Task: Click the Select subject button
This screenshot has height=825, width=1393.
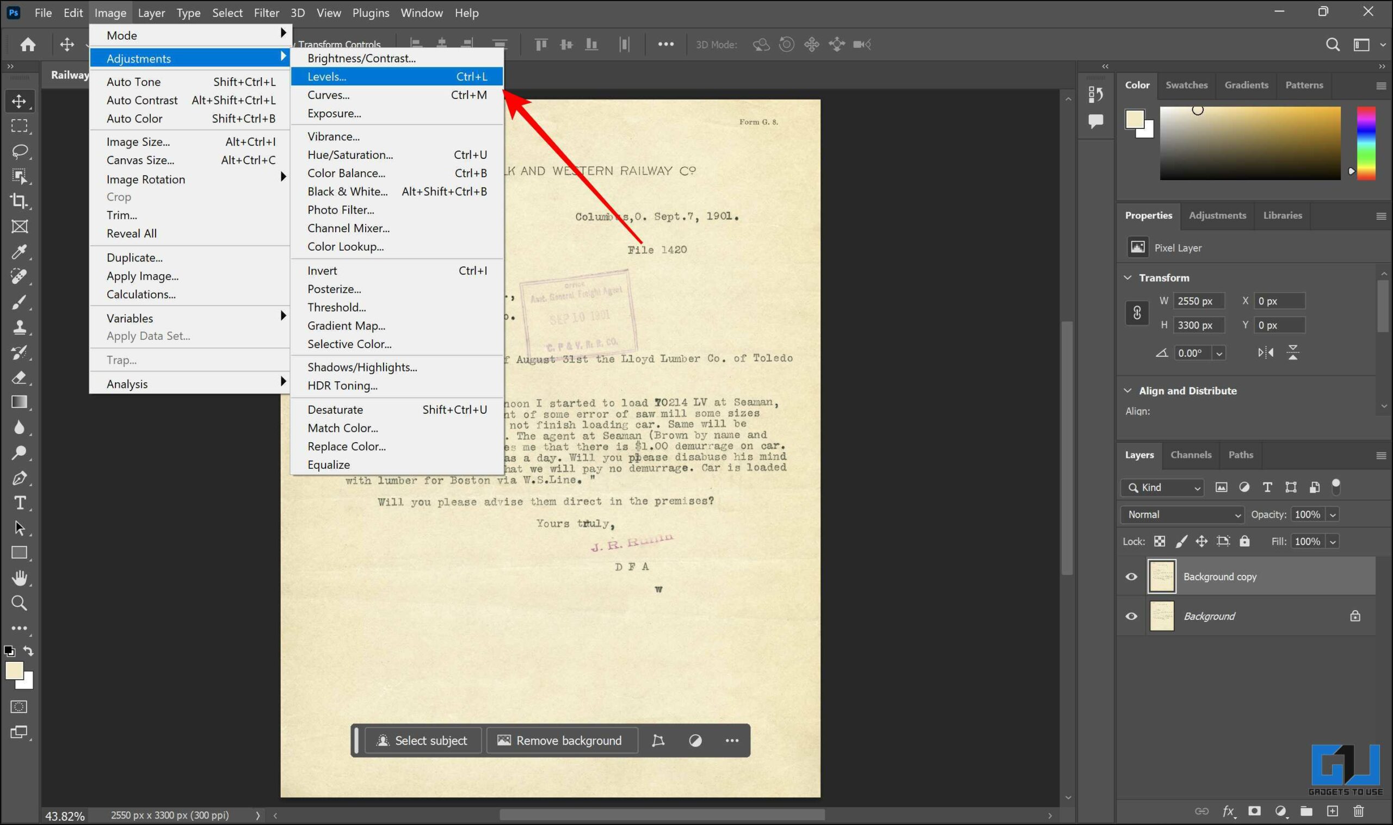Action: click(423, 741)
